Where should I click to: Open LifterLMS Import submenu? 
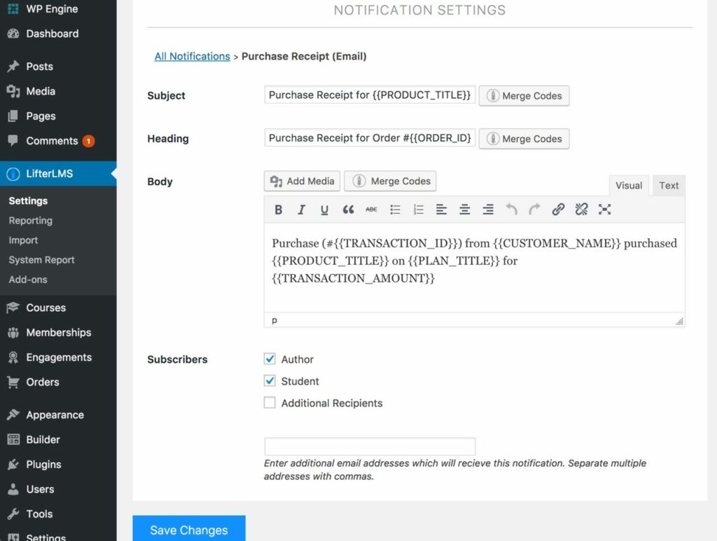(x=23, y=240)
